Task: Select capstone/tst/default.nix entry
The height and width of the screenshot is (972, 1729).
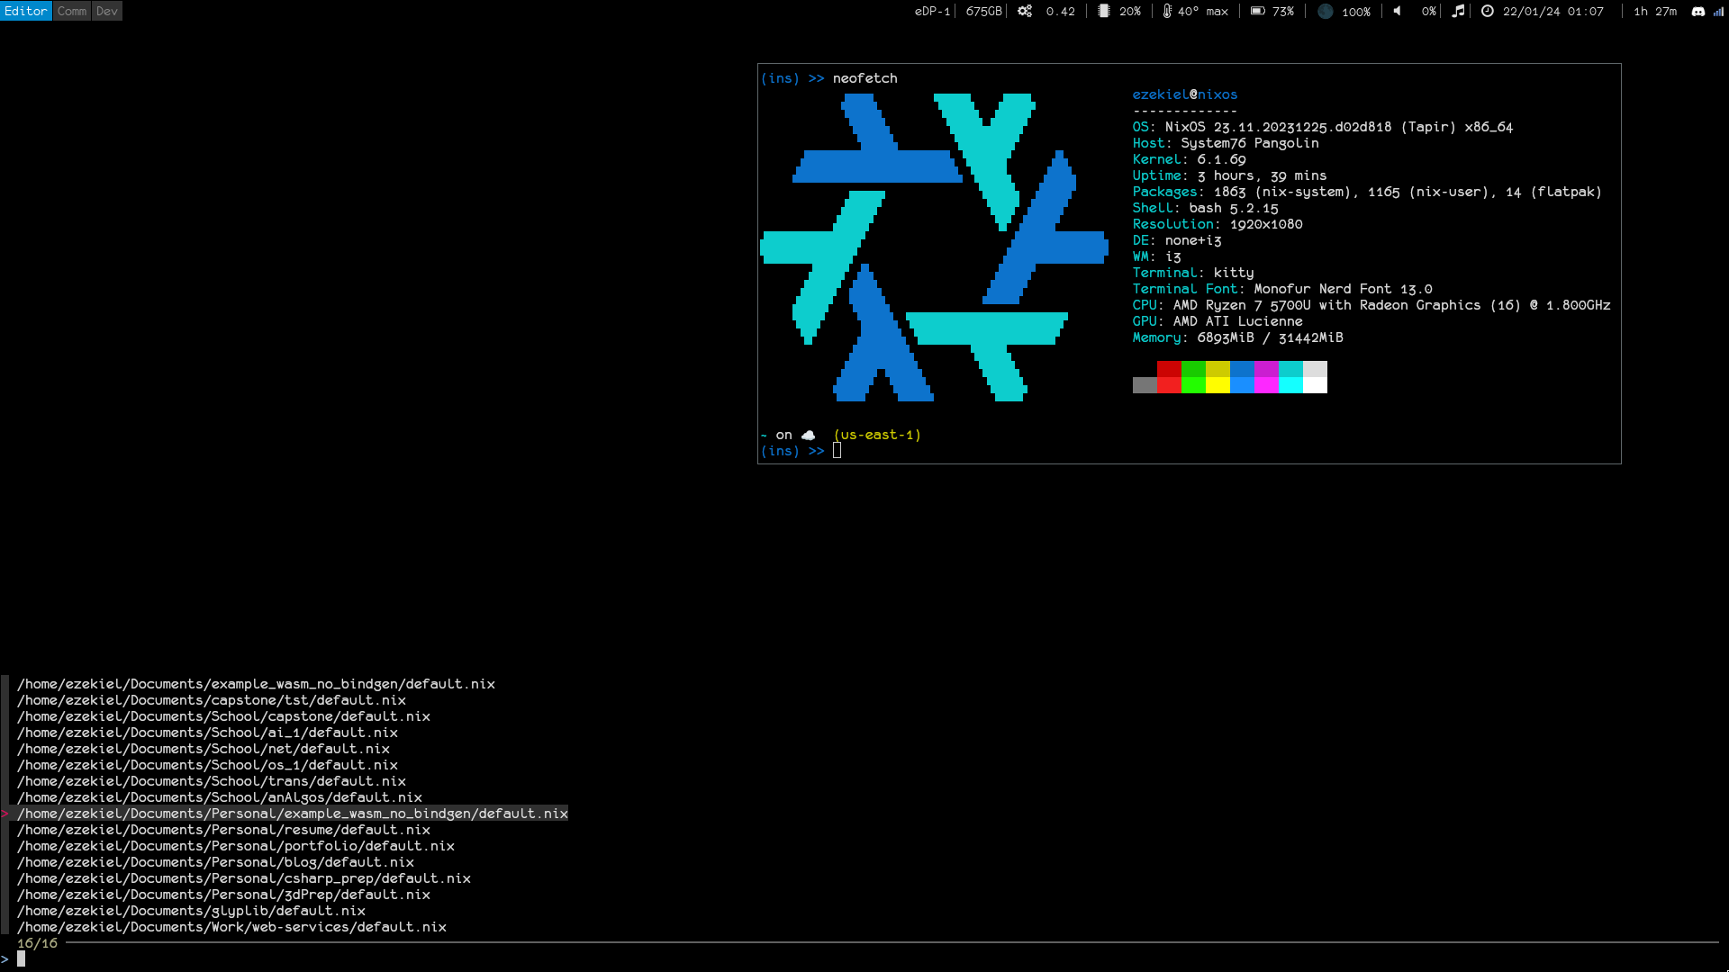Action: coord(212,700)
